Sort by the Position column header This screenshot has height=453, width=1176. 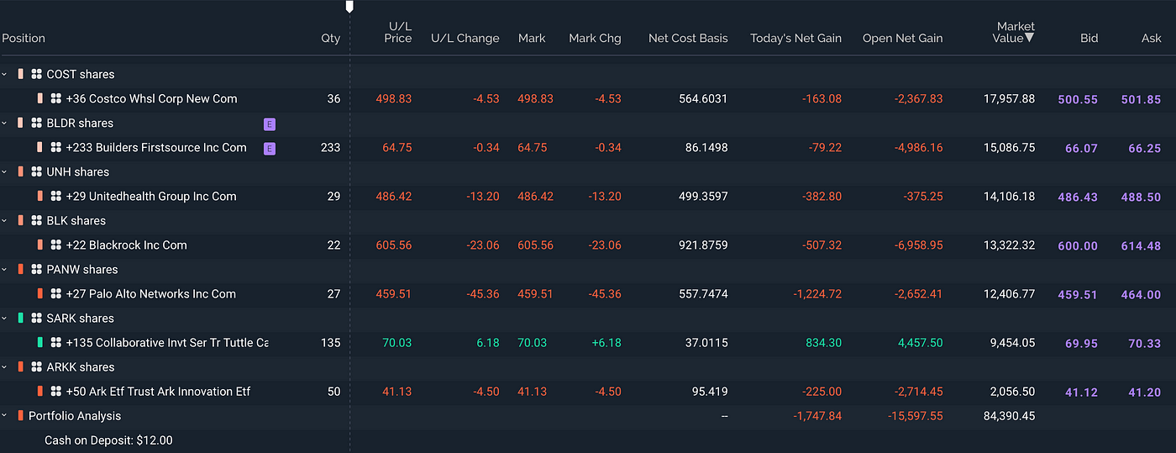point(24,38)
